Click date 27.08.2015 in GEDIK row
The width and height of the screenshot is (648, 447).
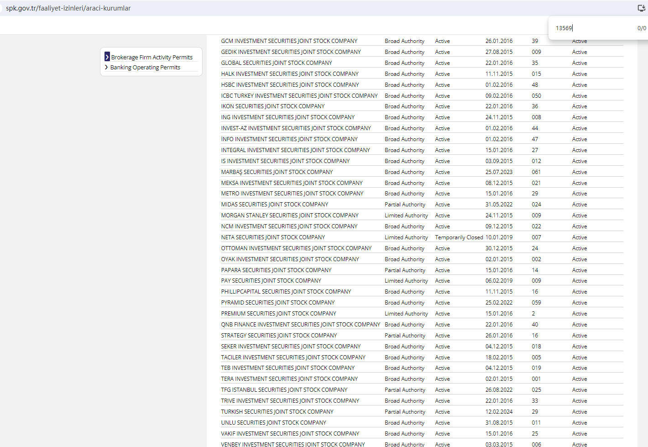tap(499, 52)
